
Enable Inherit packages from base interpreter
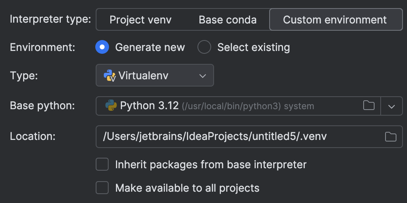(x=102, y=165)
